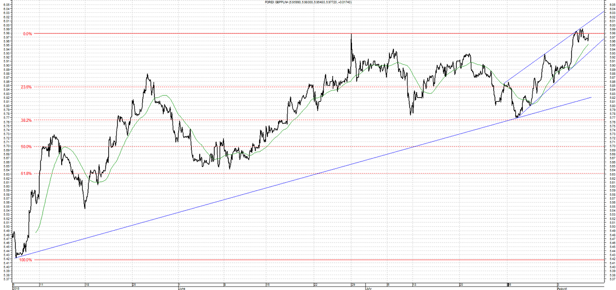Click the 15 date label on time axis

[268, 285]
